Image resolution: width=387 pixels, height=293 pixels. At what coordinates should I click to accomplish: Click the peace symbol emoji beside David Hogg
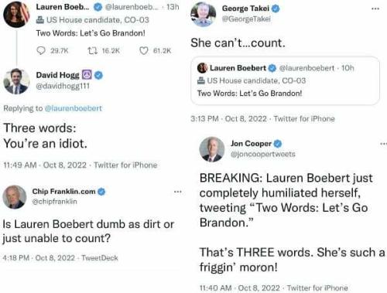tap(87, 75)
